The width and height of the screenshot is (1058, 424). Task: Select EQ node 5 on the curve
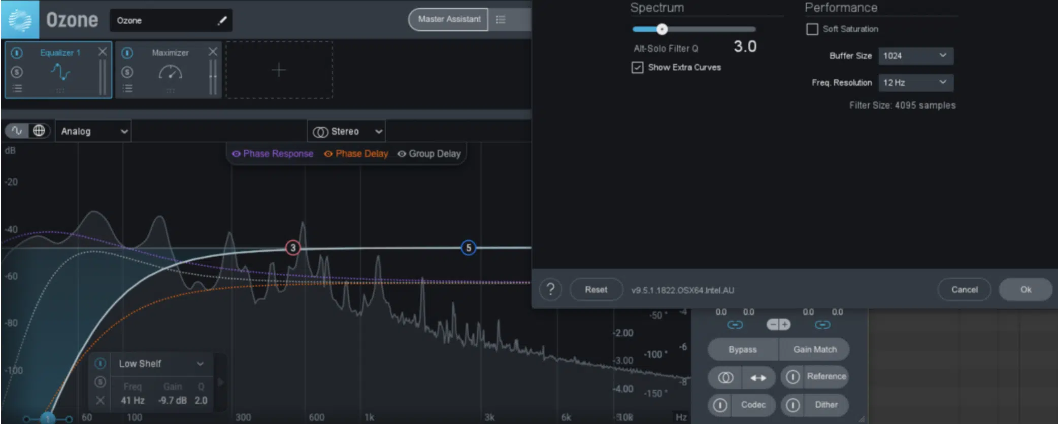point(468,248)
